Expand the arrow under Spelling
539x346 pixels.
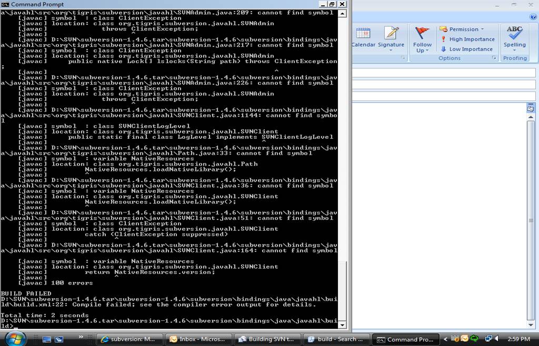(515, 50)
